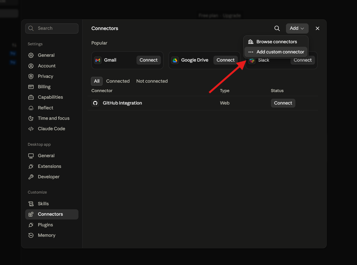357x265 pixels.
Task: Open Memory via its history icon
Action: [x=31, y=235]
